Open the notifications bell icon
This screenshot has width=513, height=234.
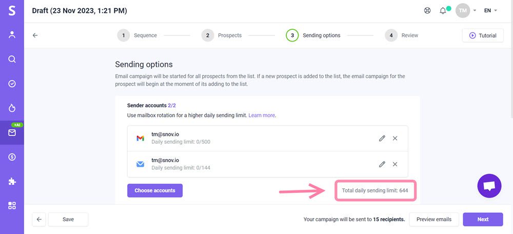point(443,11)
